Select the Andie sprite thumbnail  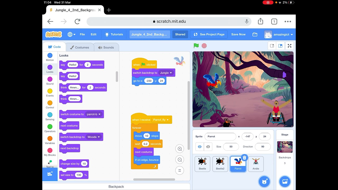(x=256, y=164)
